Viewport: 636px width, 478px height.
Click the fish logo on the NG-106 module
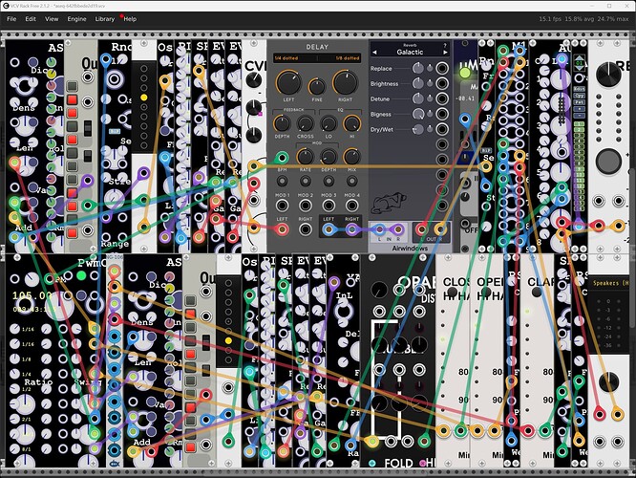pyautogui.click(x=115, y=464)
